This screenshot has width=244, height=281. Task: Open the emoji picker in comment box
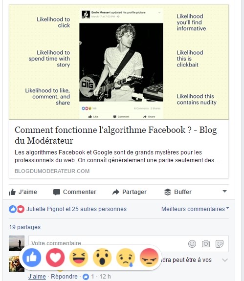(192, 244)
